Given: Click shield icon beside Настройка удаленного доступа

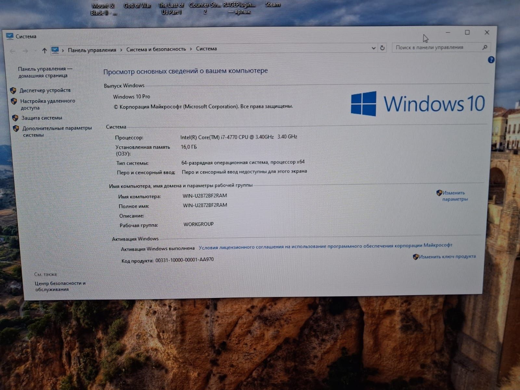Looking at the screenshot, I should pyautogui.click(x=14, y=101).
